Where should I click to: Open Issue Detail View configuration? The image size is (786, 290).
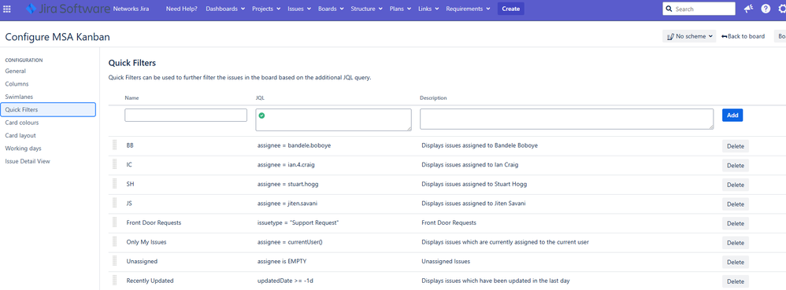tap(28, 161)
